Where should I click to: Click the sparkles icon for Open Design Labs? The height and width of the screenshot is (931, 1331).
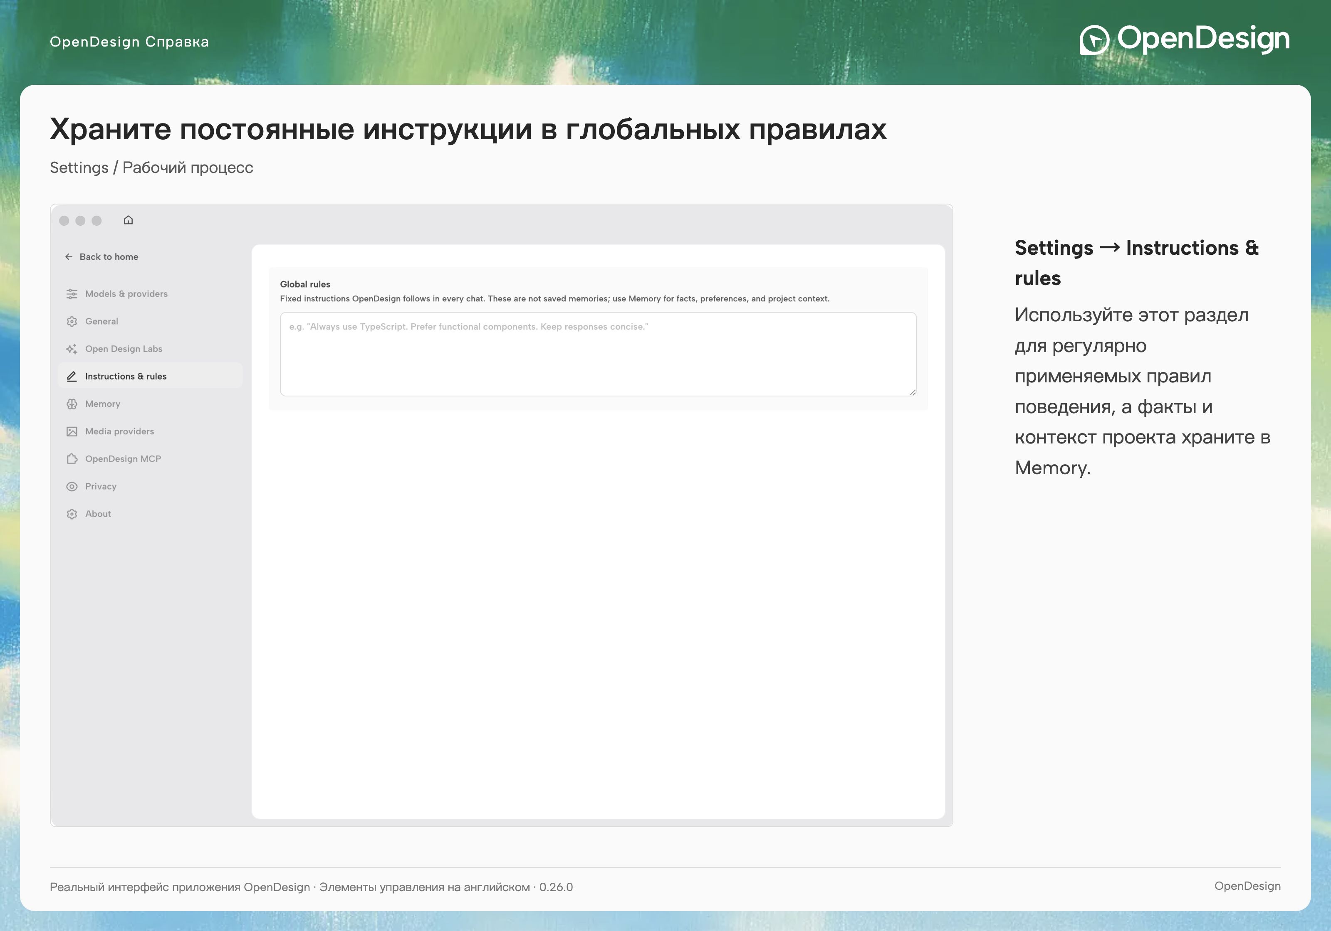pyautogui.click(x=72, y=349)
